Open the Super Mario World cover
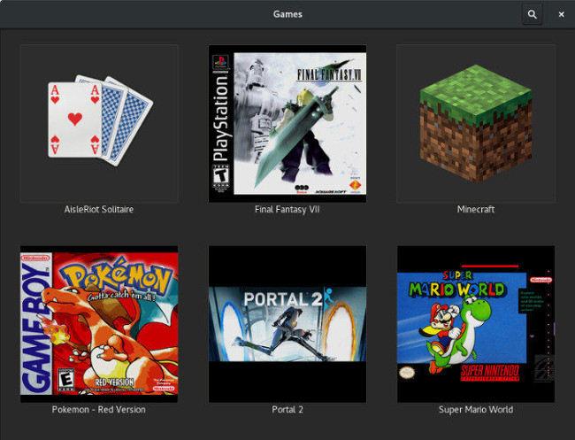 (x=476, y=324)
